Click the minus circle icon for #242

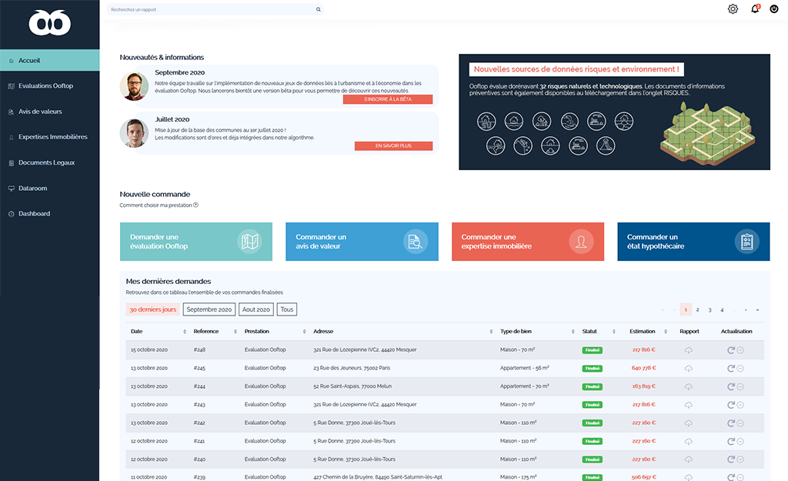click(740, 423)
